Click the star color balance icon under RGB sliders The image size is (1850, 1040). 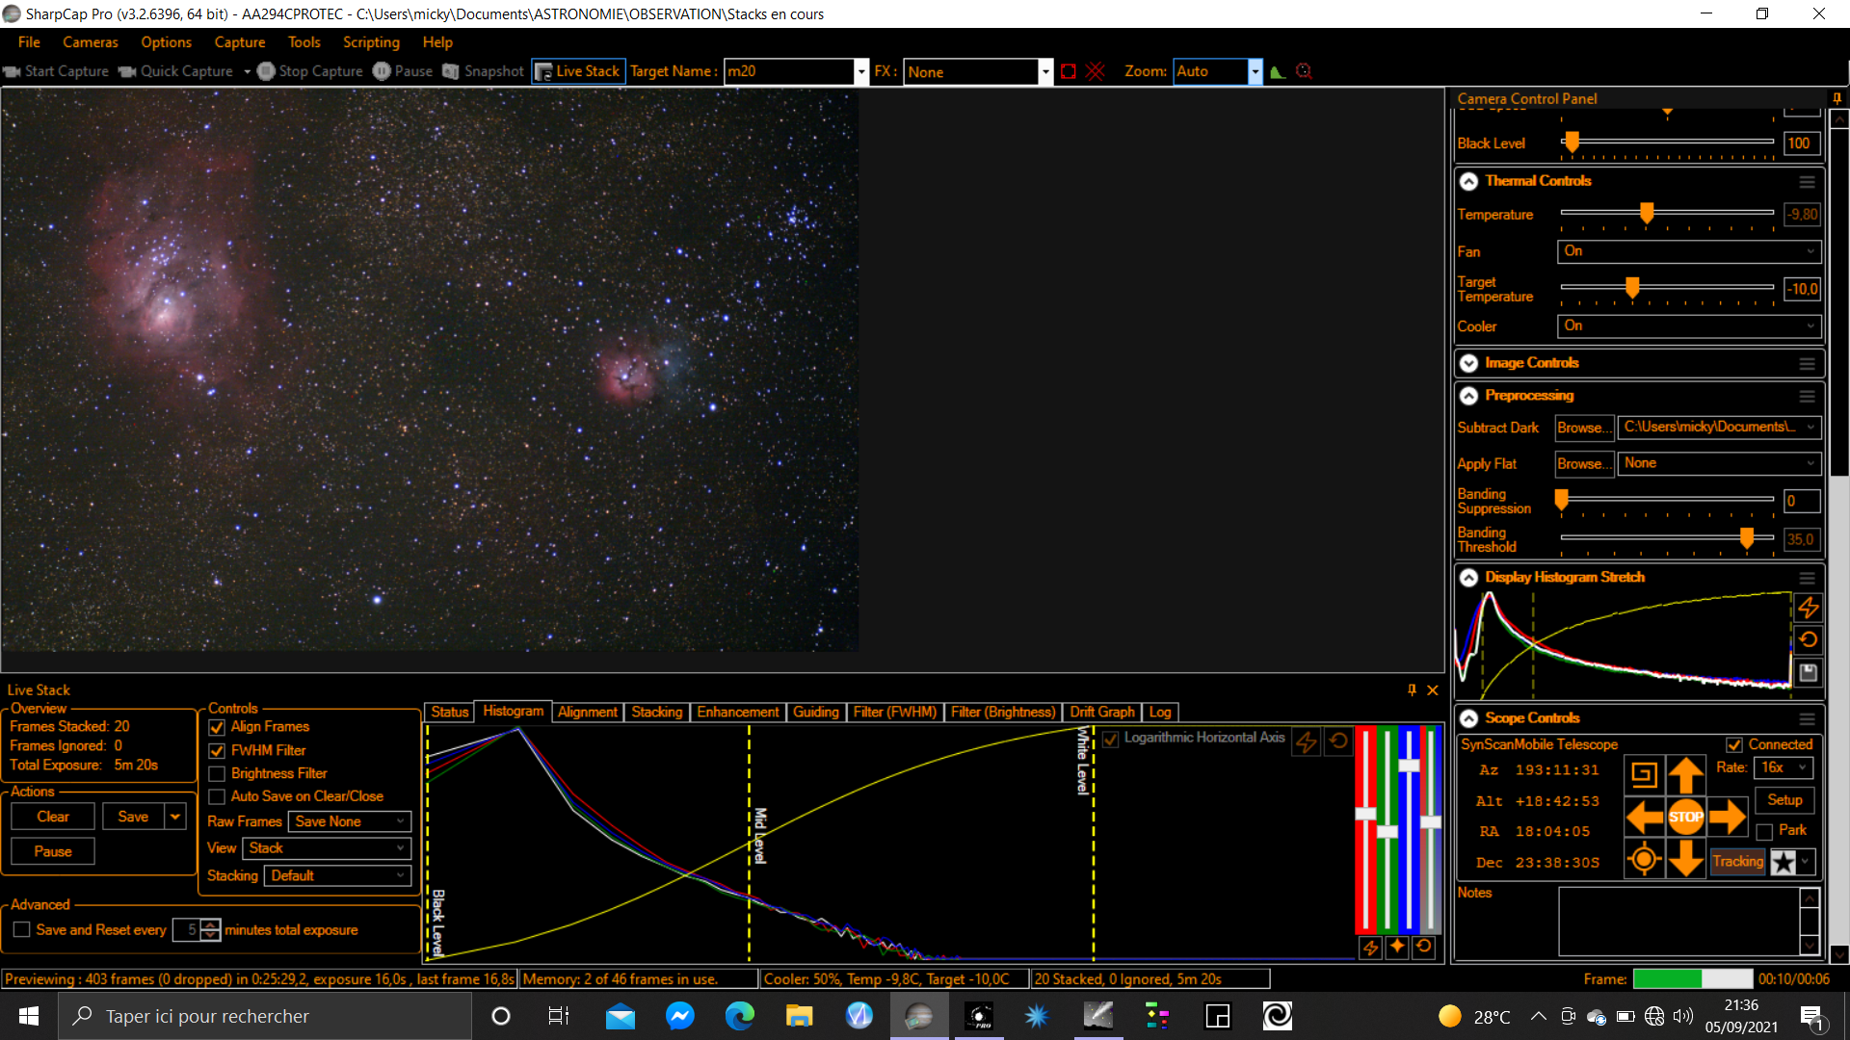click(x=1397, y=948)
